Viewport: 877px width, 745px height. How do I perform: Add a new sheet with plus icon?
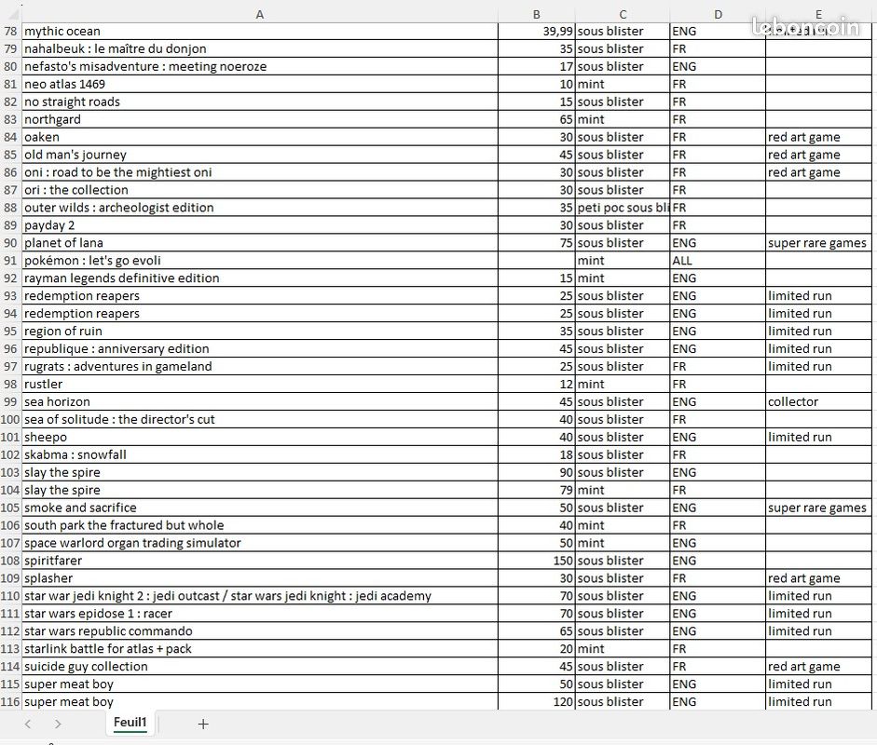click(203, 724)
